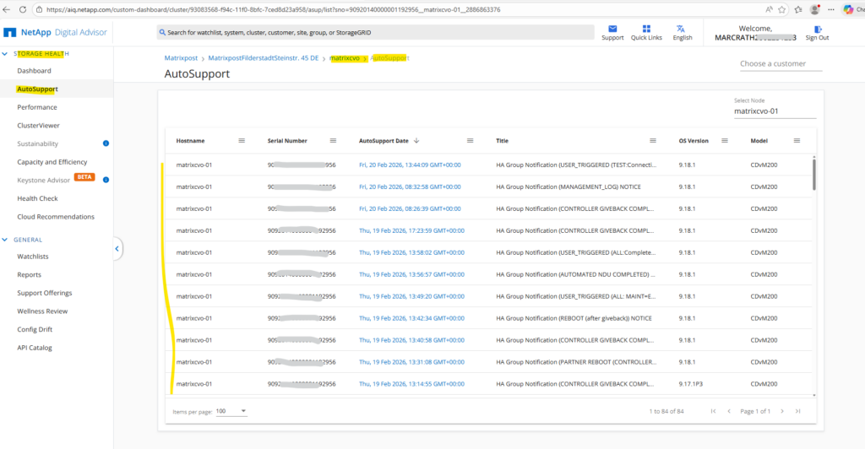Go to ClusterViewer in sidebar
This screenshot has width=865, height=449.
click(x=39, y=126)
